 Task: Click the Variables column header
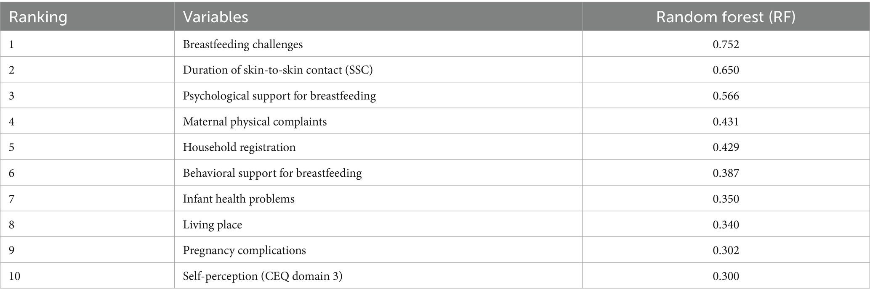click(x=216, y=17)
